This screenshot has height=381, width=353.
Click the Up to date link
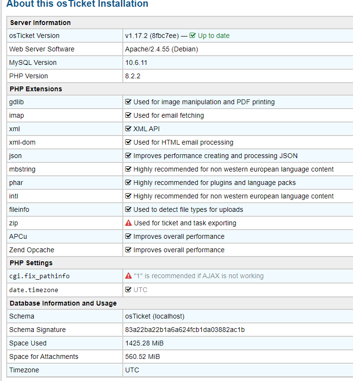(214, 36)
